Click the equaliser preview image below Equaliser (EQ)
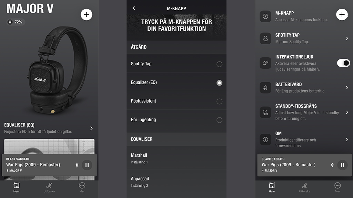353x198 pixels. 49,146
